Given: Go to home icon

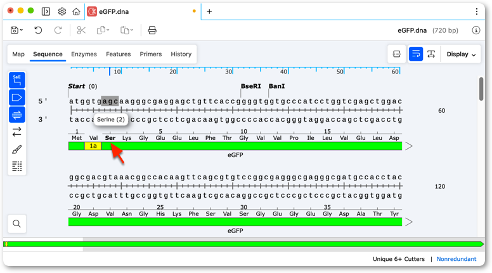Looking at the screenshot, I should pos(76,11).
